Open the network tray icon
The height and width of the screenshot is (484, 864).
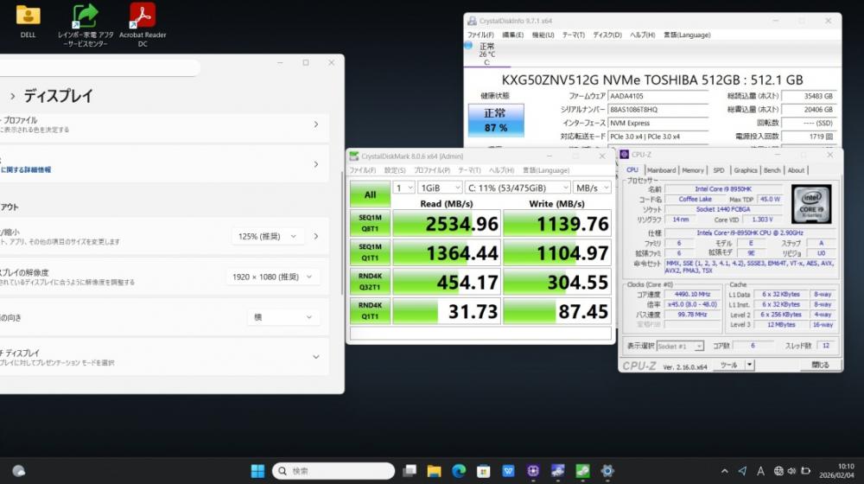[778, 471]
